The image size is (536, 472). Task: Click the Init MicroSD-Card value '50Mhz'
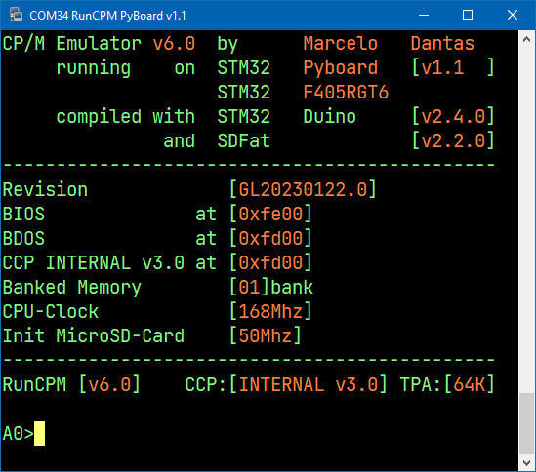coord(266,335)
